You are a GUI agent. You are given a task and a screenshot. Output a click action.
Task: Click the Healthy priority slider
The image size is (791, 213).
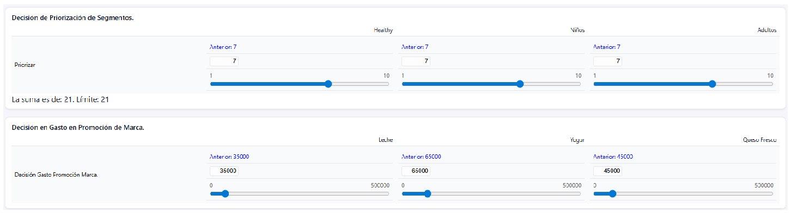point(300,84)
